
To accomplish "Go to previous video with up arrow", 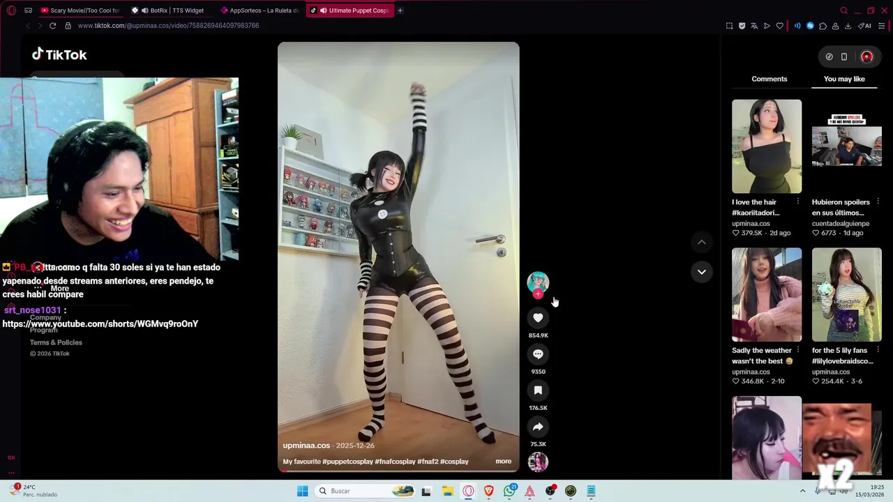I will 702,242.
